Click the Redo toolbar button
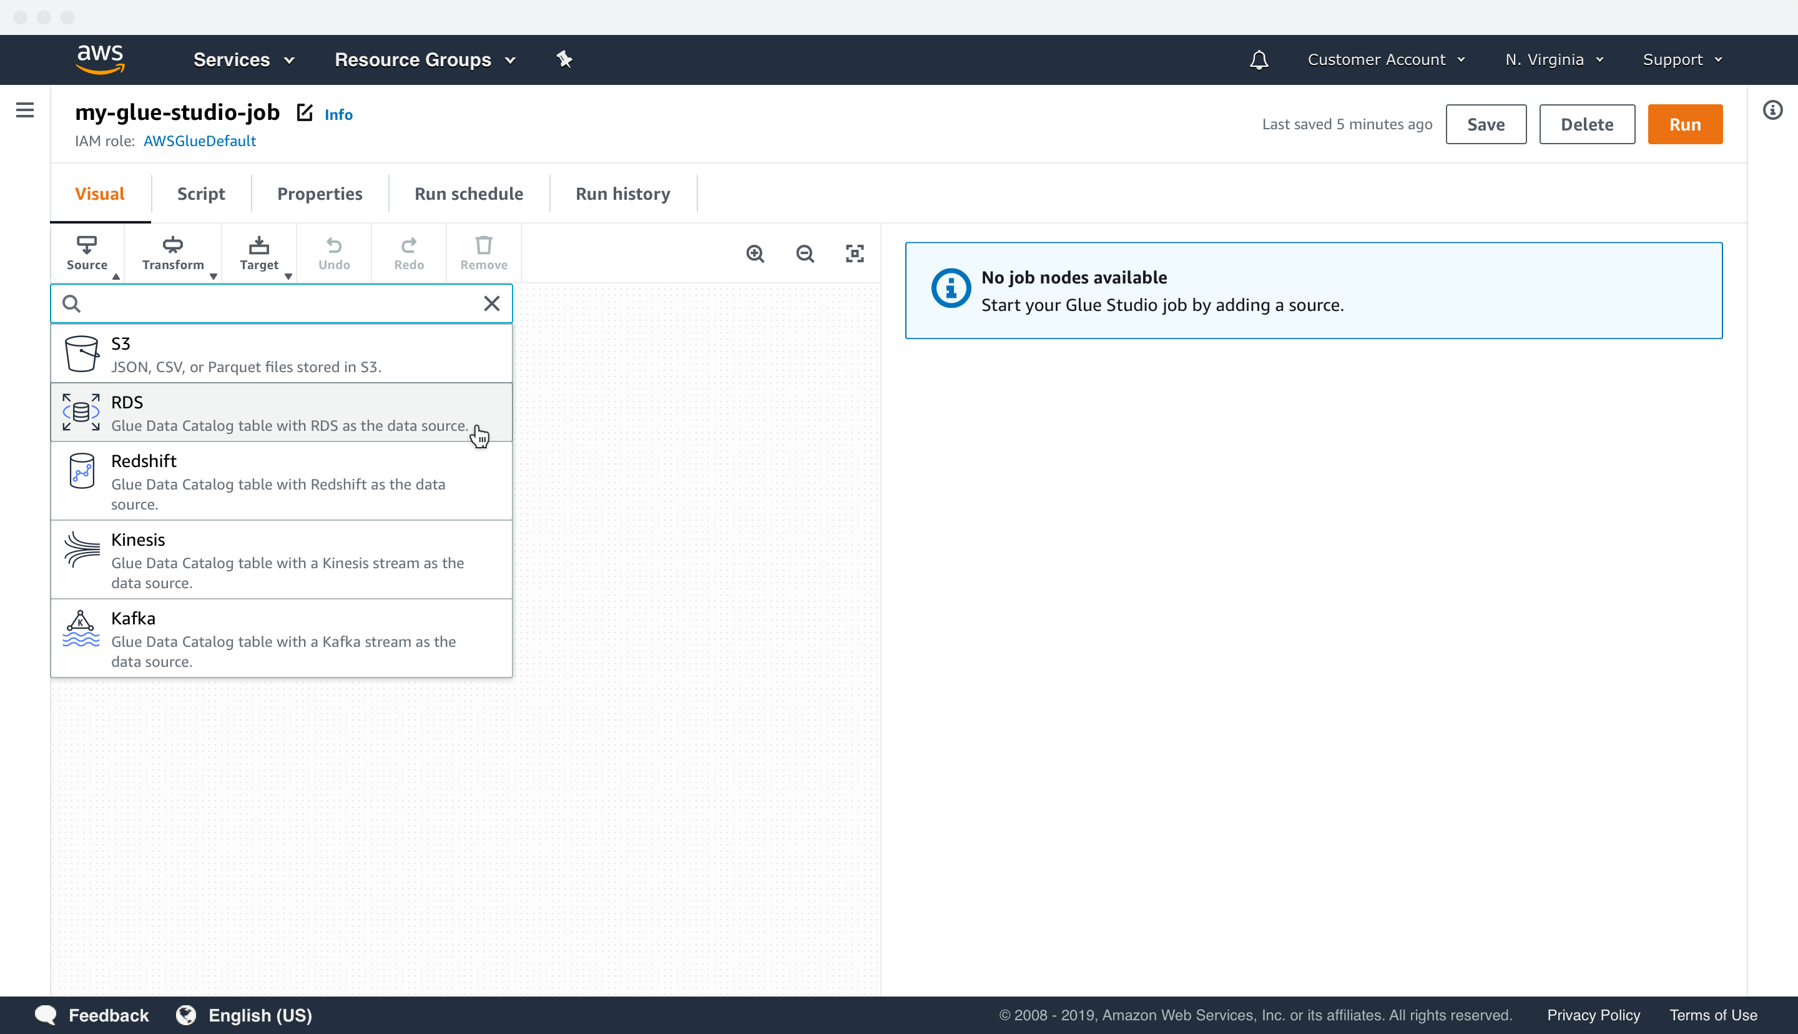This screenshot has height=1034, width=1798. point(409,254)
